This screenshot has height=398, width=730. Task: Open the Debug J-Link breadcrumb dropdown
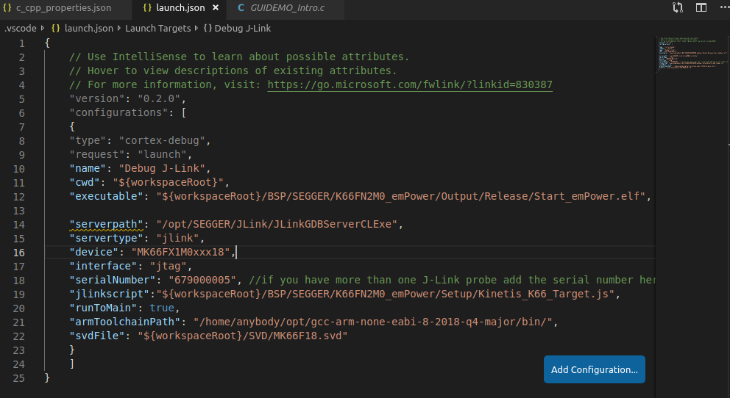[x=240, y=29]
